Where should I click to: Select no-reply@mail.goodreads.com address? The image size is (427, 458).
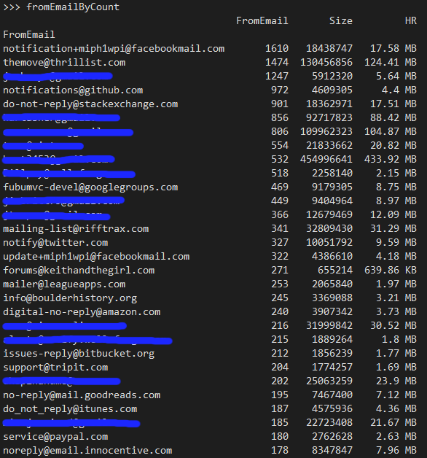tap(82, 395)
